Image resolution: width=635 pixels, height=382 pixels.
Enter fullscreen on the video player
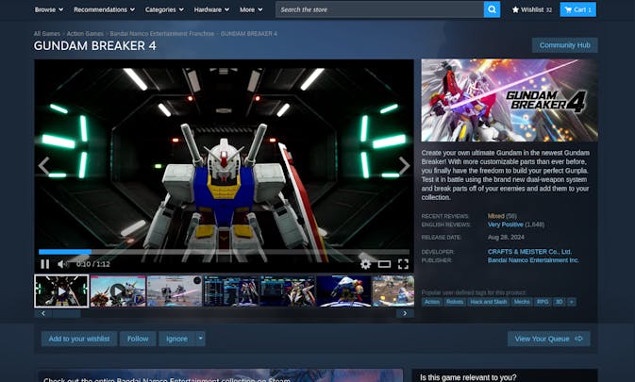coord(403,264)
